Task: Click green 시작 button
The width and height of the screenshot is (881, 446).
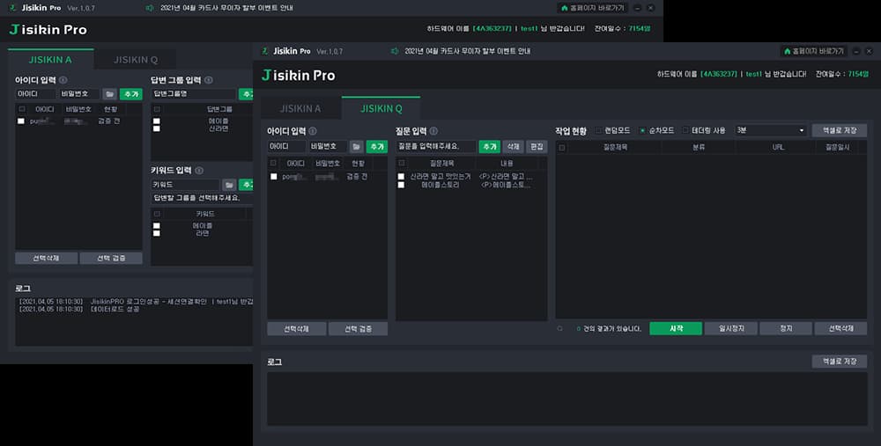Action: 676,329
